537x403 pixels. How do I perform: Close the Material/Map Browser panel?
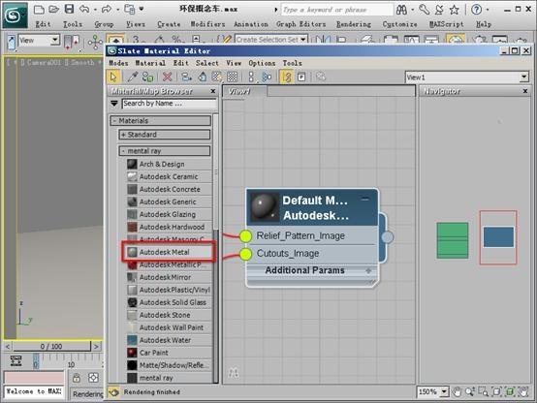(213, 91)
